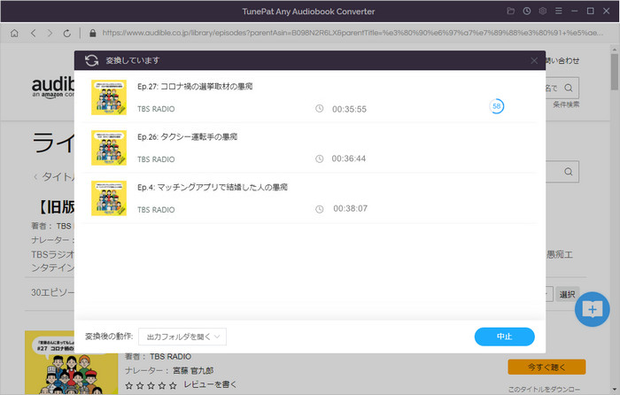Click the 中止 stop button
The width and height of the screenshot is (620, 395).
pyautogui.click(x=504, y=337)
